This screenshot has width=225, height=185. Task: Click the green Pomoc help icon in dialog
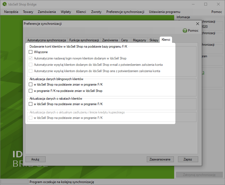[185, 31]
